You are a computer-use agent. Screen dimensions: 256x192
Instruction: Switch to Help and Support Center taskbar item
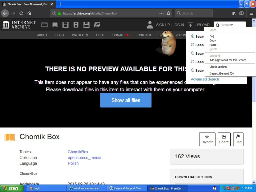[127, 188]
